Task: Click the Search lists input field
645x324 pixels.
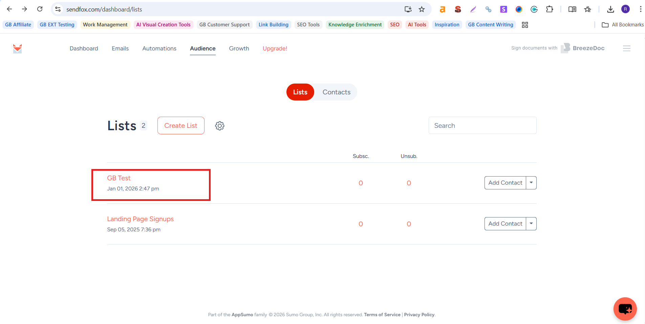Action: [482, 125]
